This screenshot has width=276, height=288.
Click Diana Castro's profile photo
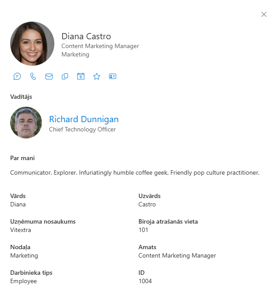pos(32,44)
